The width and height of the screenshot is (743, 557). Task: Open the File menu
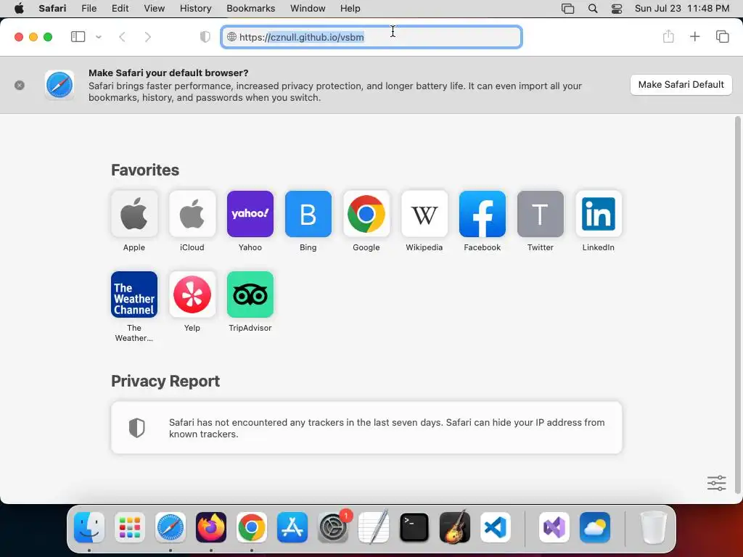click(89, 8)
